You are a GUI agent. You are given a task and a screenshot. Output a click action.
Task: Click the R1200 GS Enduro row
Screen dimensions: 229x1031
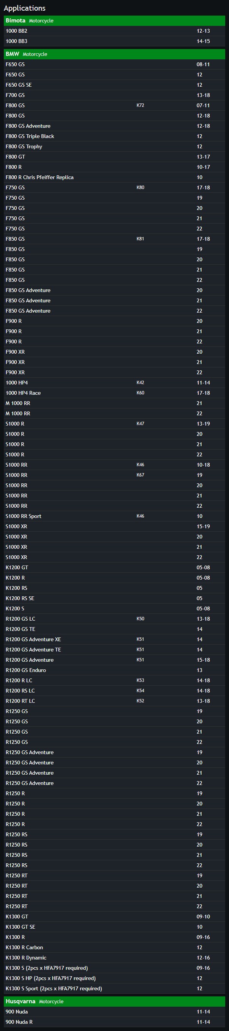tap(114, 670)
